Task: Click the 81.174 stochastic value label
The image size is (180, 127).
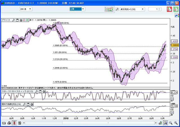Action: tap(174, 92)
